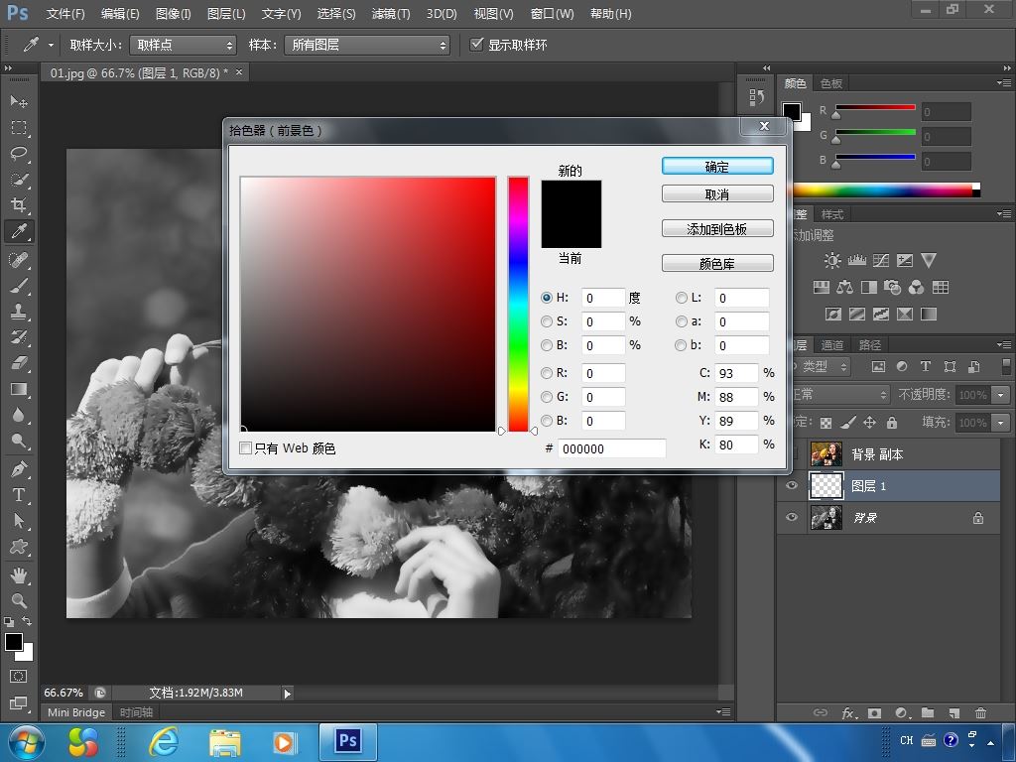Click the vertical hue slider strip
Viewport: 1016px width, 762px height.
pyautogui.click(x=518, y=304)
